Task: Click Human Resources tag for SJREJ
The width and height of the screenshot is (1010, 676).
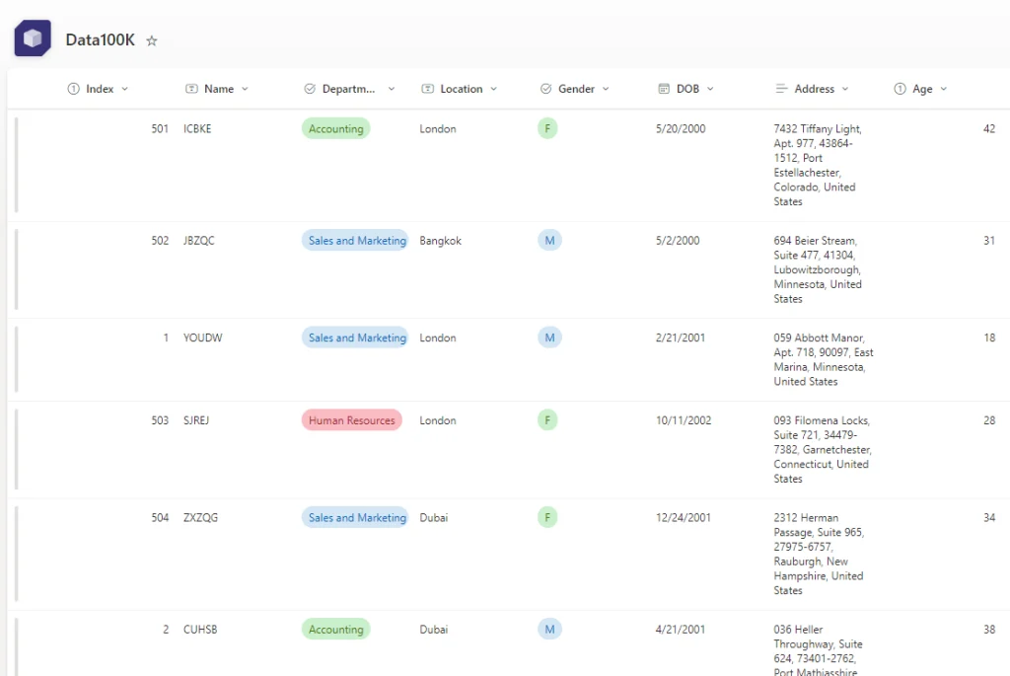Action: coord(352,420)
